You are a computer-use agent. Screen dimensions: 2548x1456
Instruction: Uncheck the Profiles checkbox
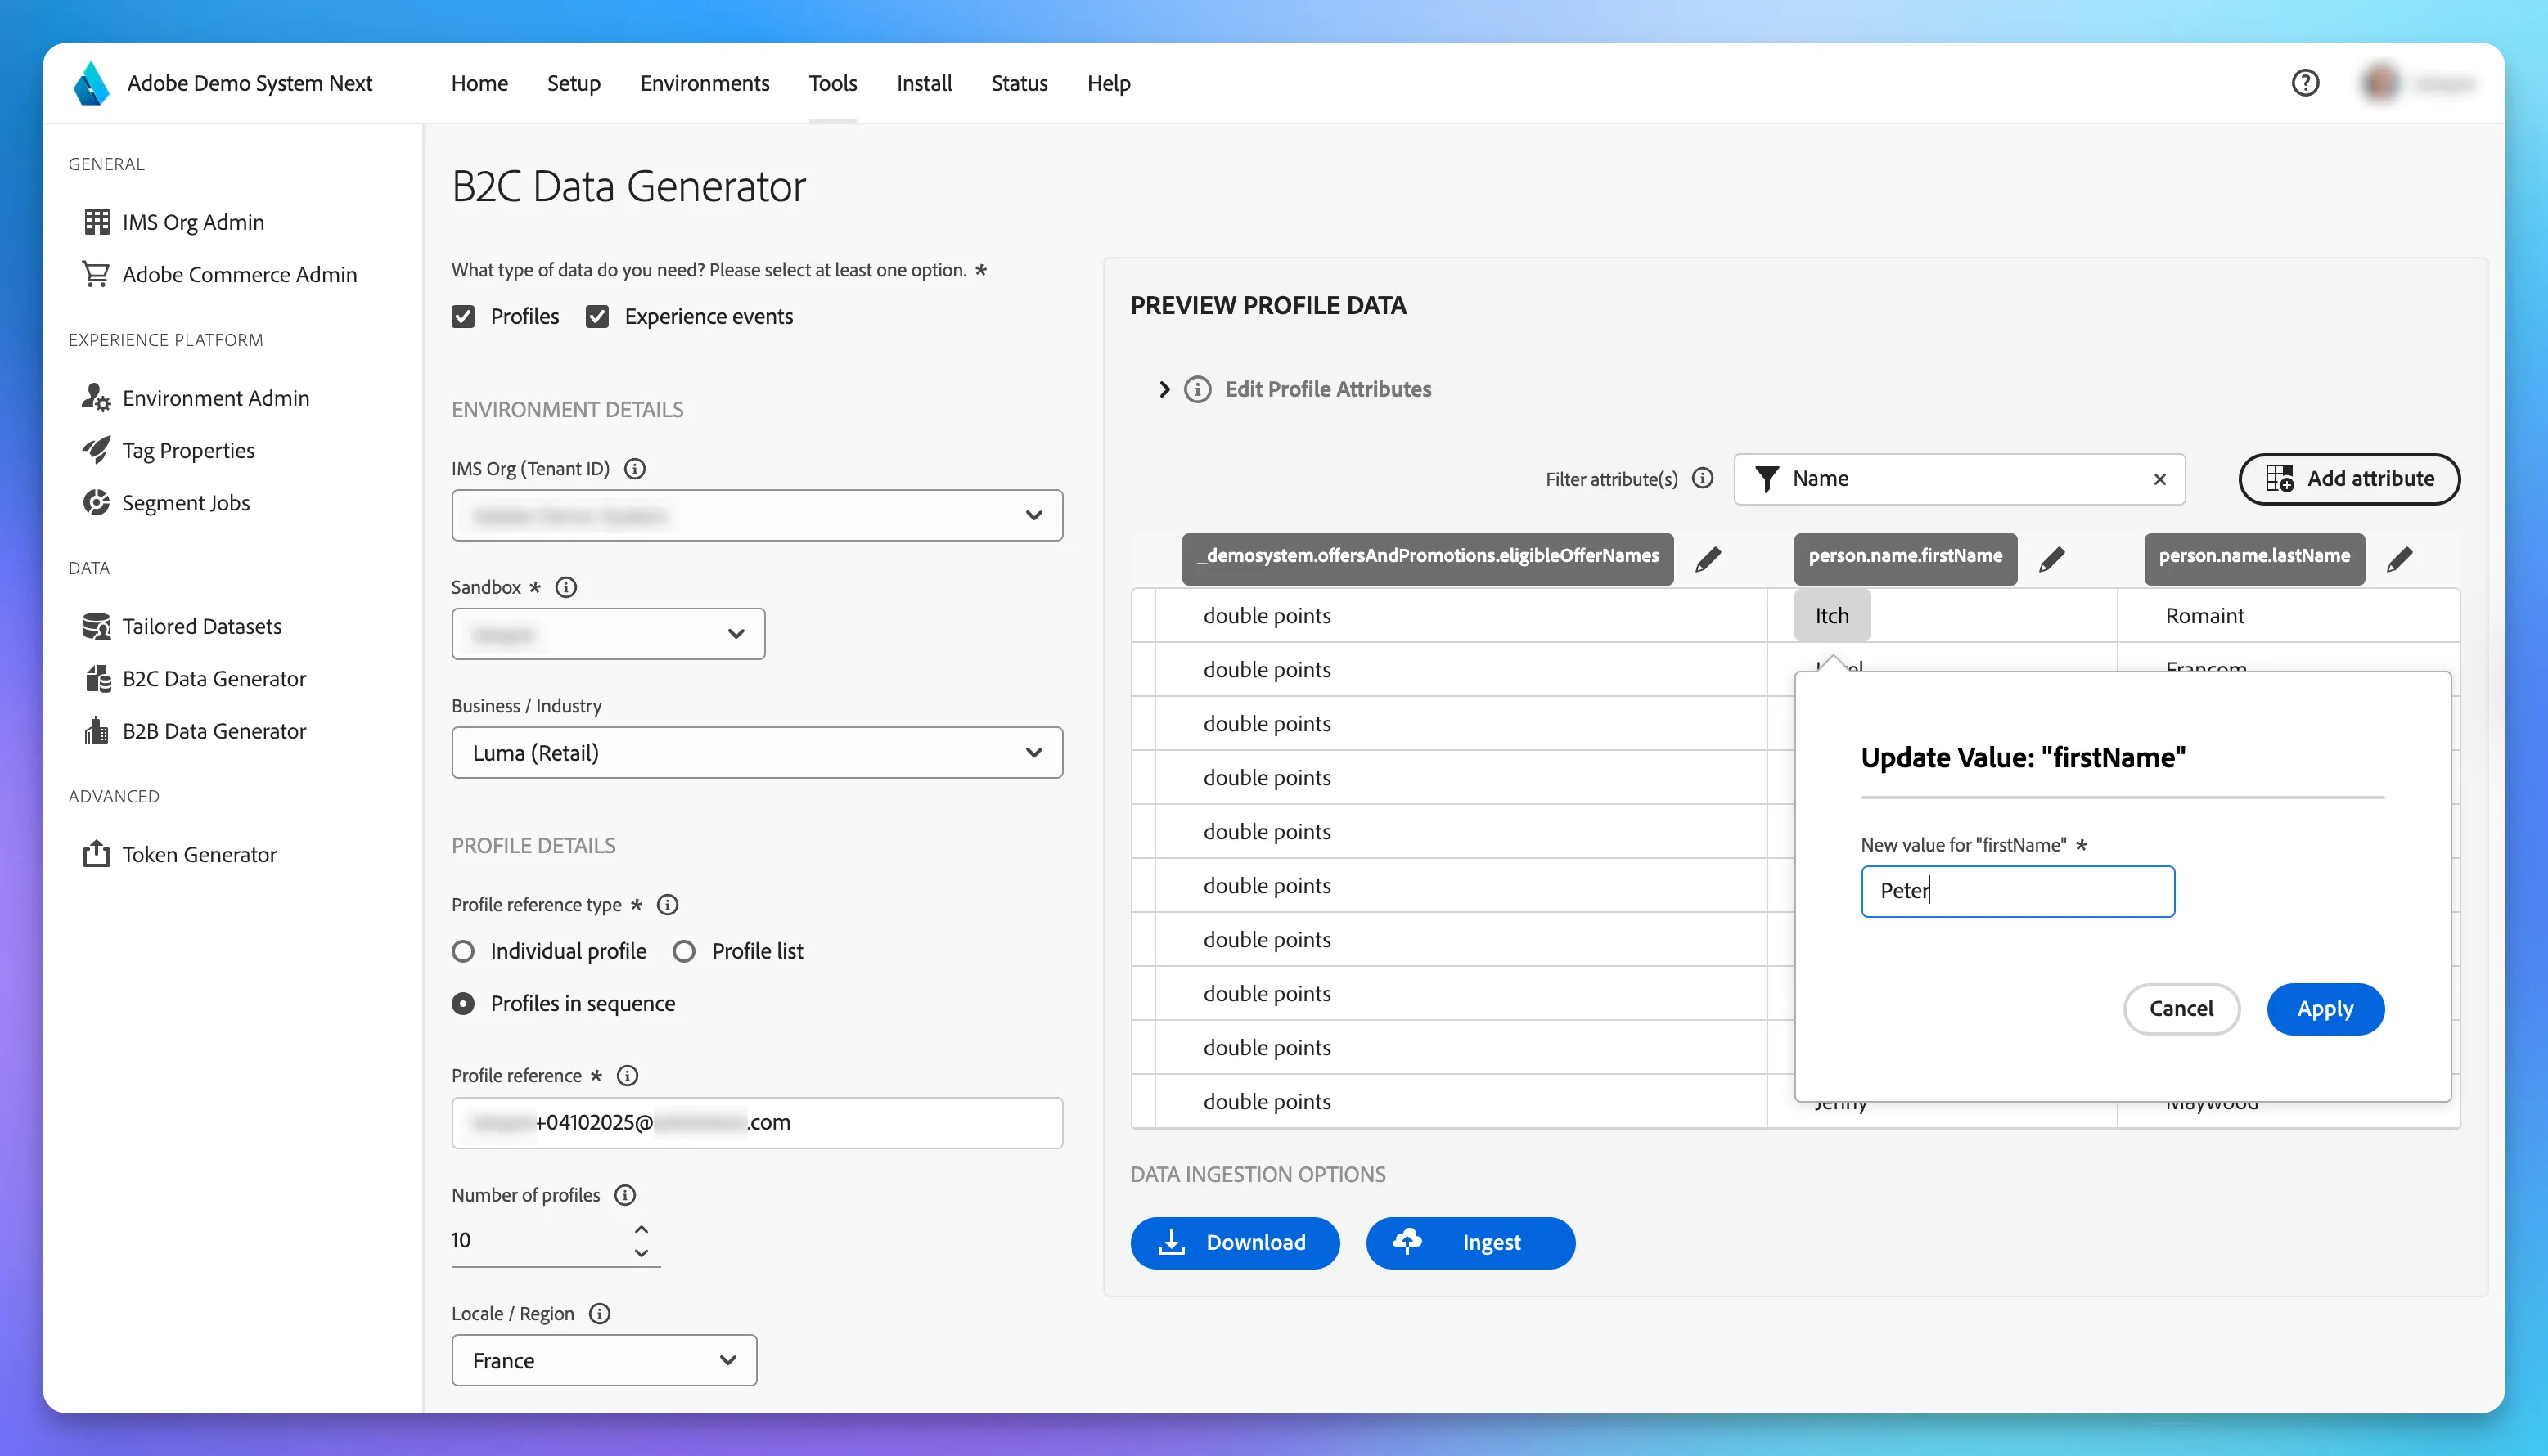click(463, 317)
